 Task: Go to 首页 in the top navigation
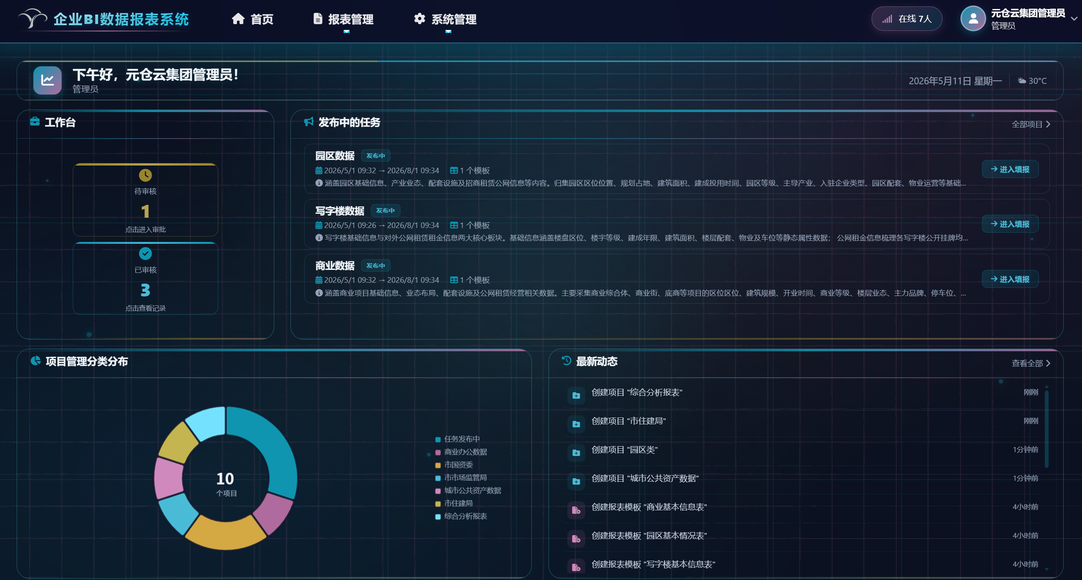coord(252,19)
